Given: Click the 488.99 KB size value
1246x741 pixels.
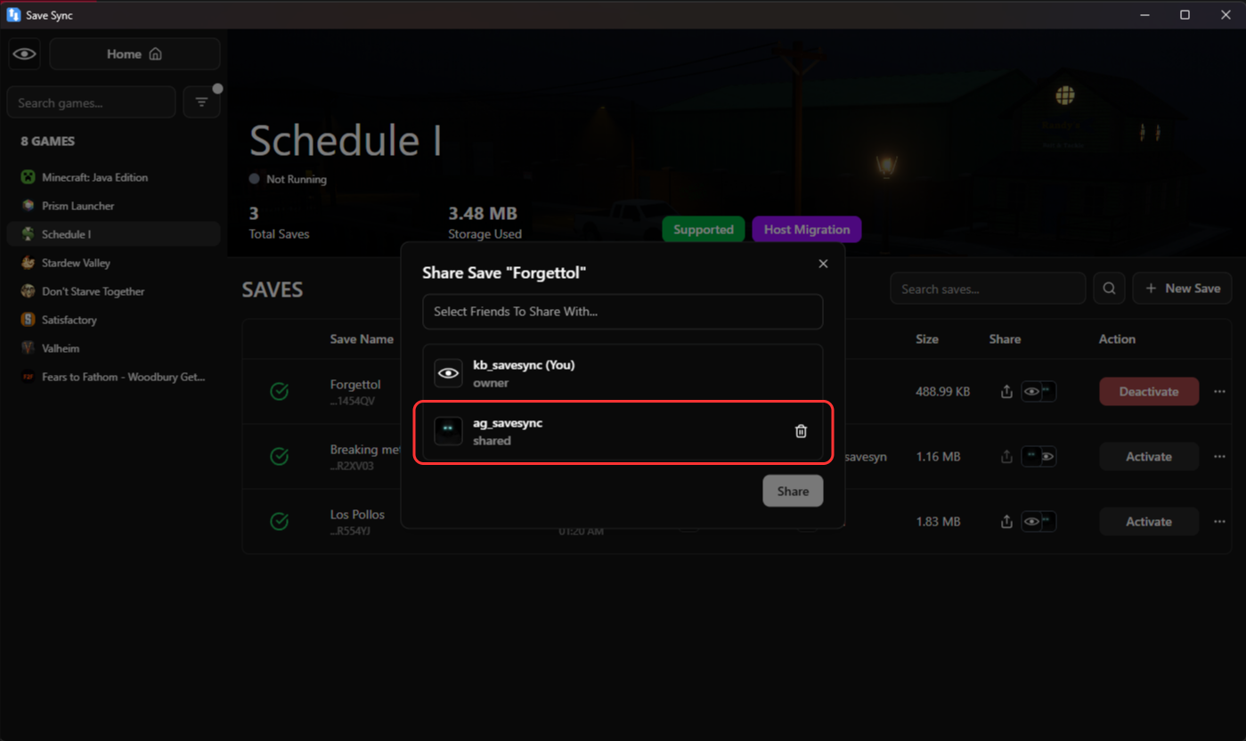Looking at the screenshot, I should tap(943, 391).
